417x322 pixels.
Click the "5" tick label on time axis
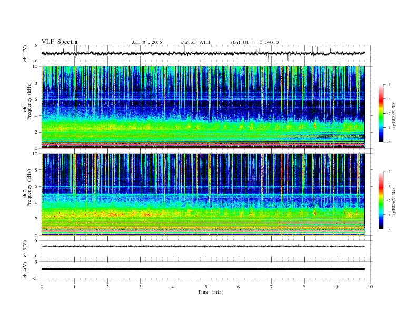206,287
